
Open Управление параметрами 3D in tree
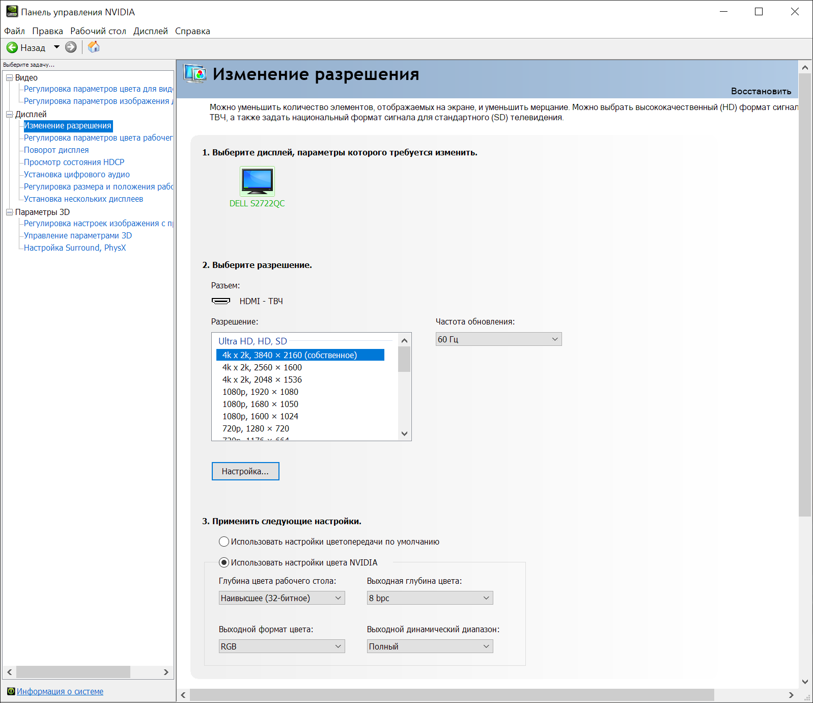(78, 235)
